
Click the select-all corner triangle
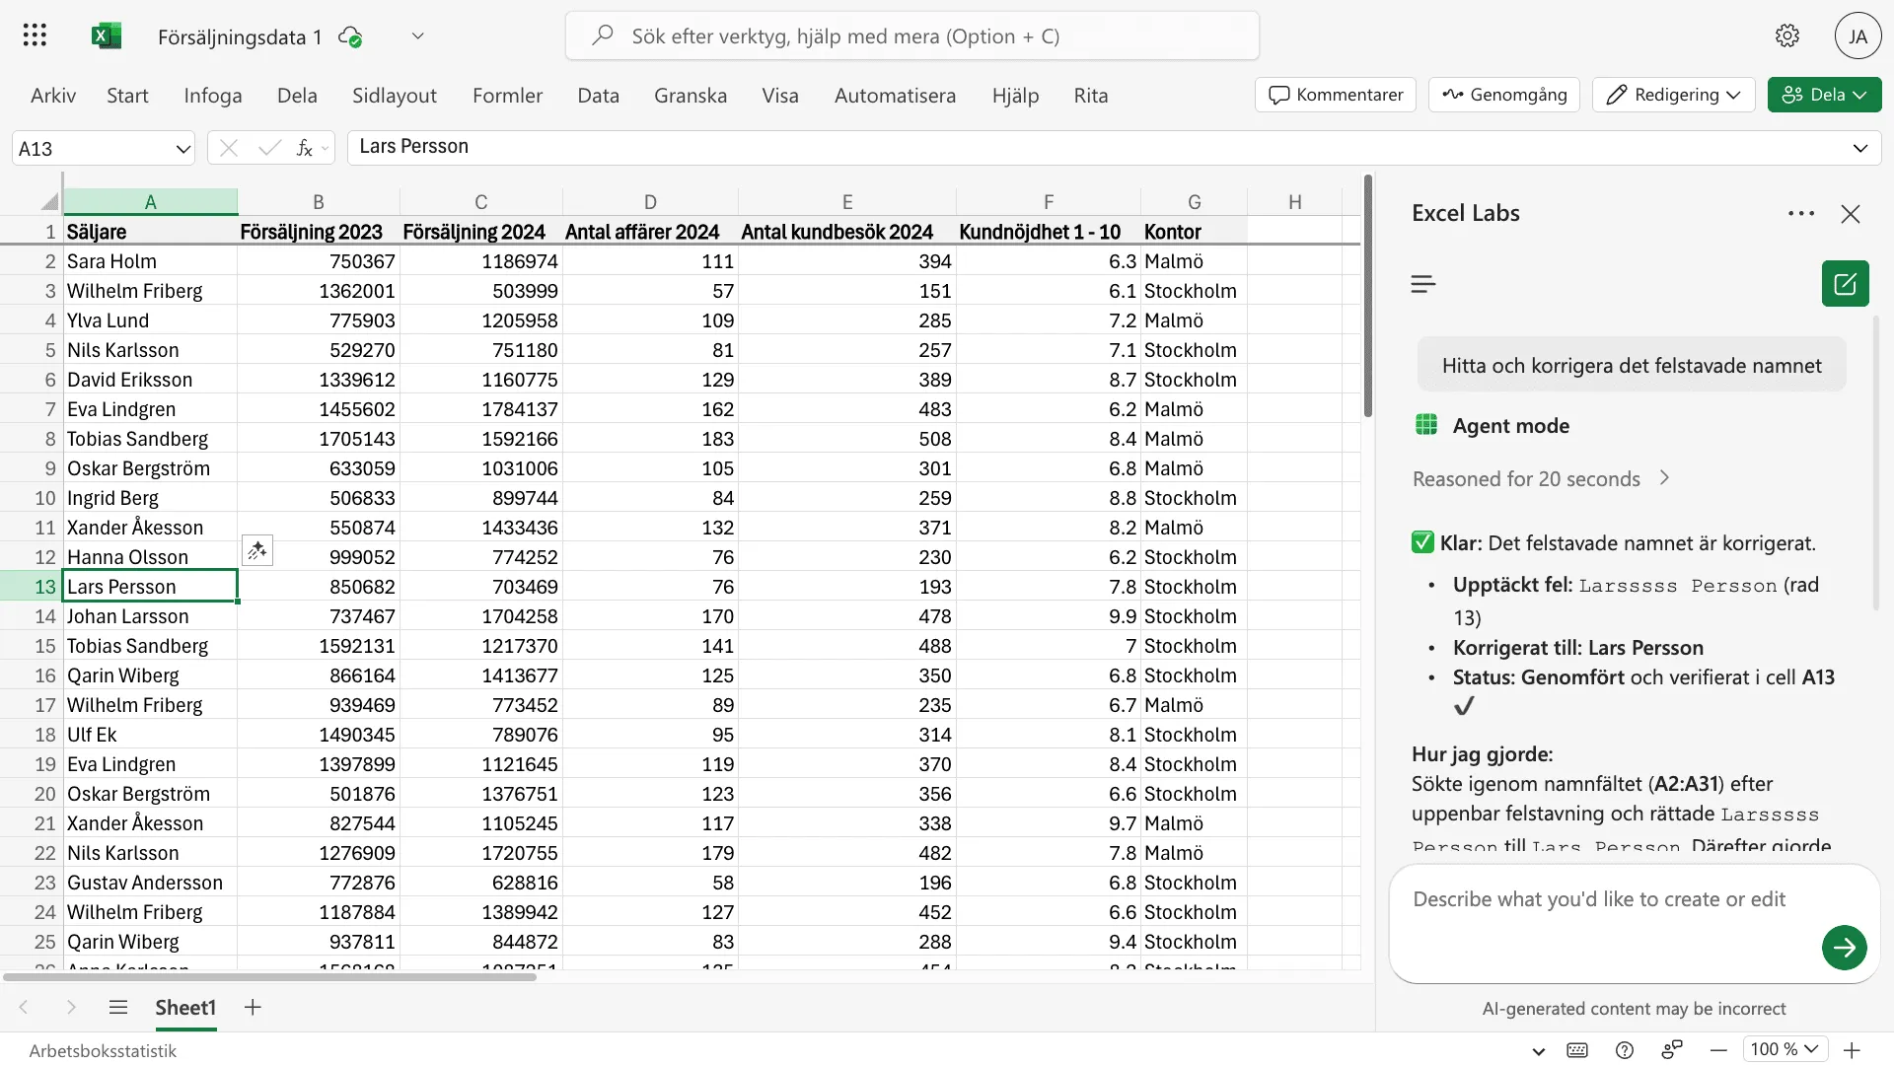point(49,202)
